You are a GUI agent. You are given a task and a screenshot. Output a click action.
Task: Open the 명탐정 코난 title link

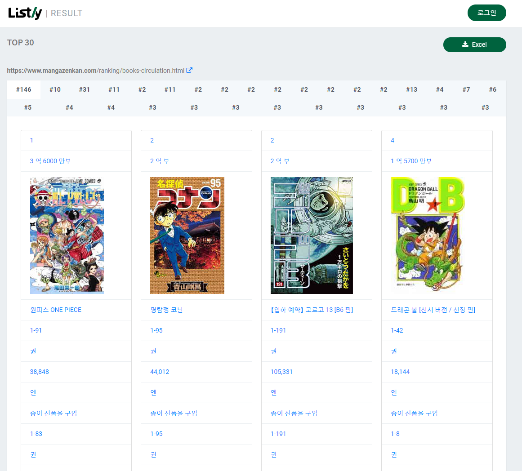(166, 310)
